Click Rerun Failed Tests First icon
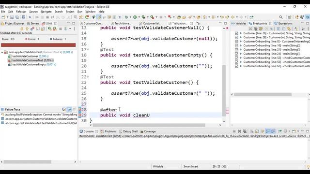This screenshot has height=174, width=310. tap(55, 29)
